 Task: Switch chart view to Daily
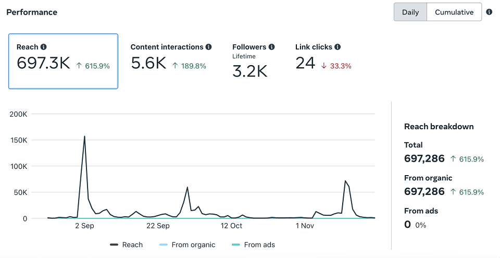click(x=410, y=12)
